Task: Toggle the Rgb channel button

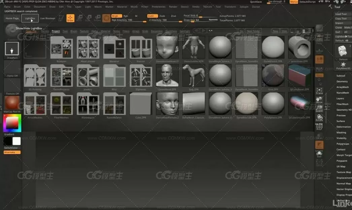Action: [126, 16]
